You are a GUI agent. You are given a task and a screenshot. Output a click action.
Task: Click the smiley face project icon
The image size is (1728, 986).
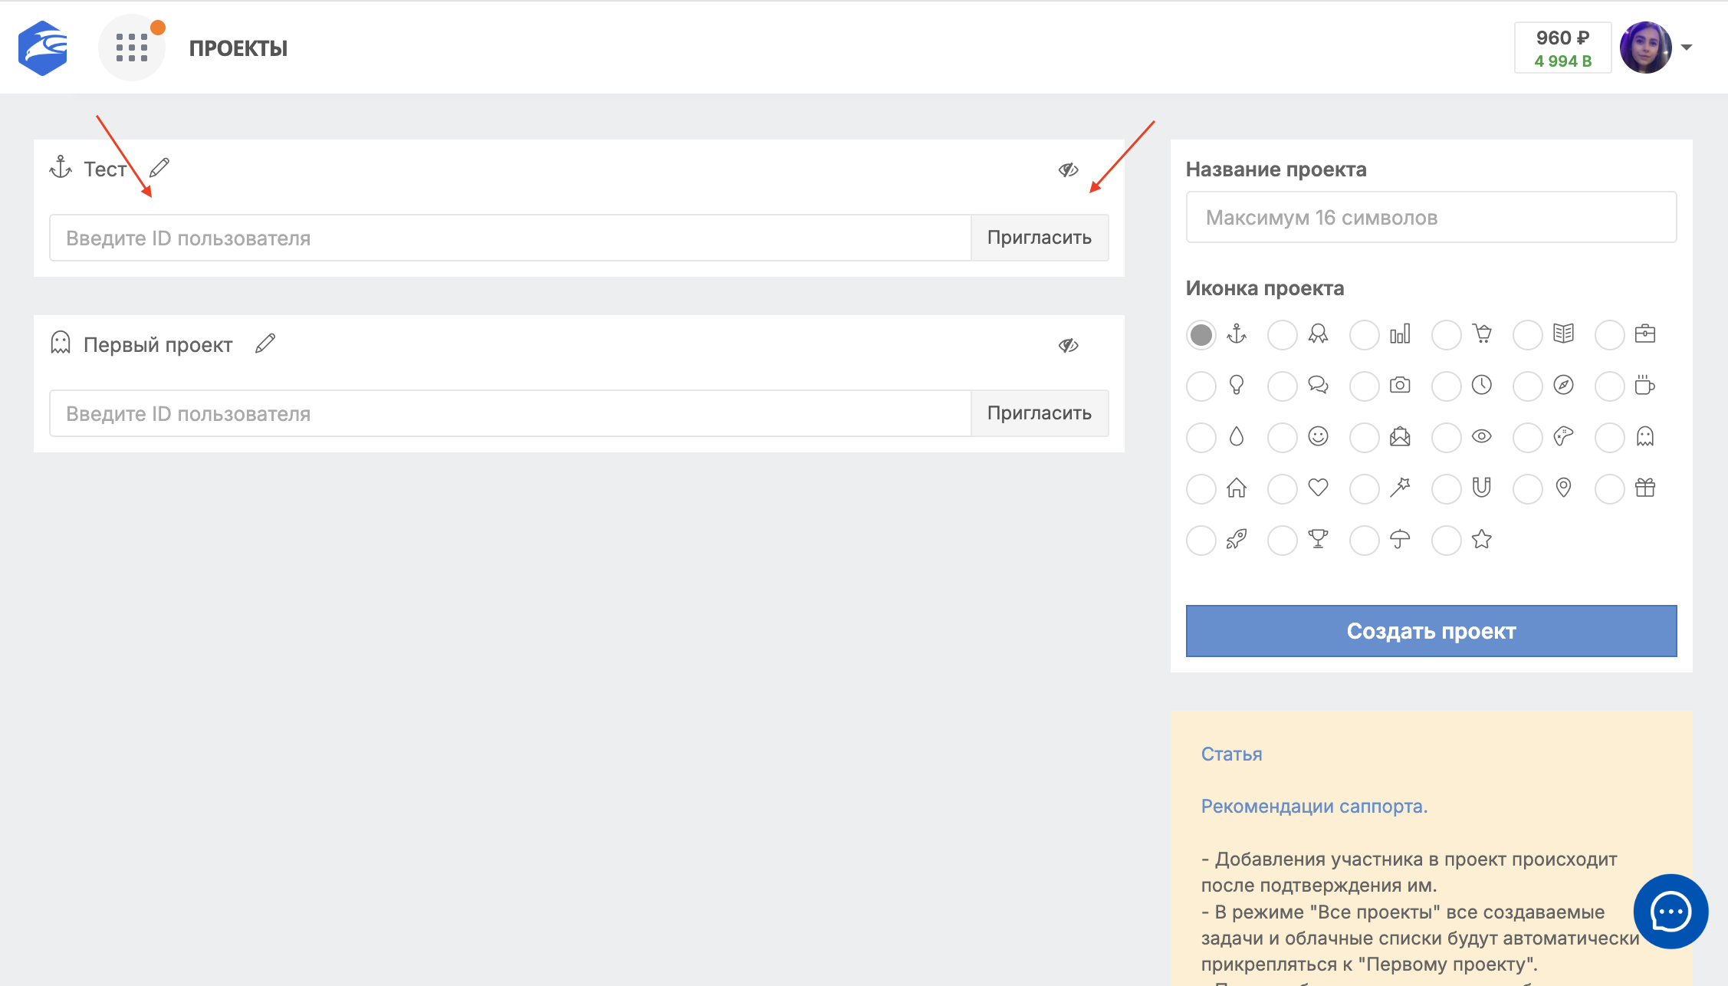(1319, 436)
